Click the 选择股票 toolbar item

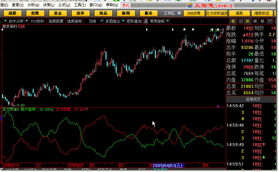pyautogui.click(x=56, y=21)
